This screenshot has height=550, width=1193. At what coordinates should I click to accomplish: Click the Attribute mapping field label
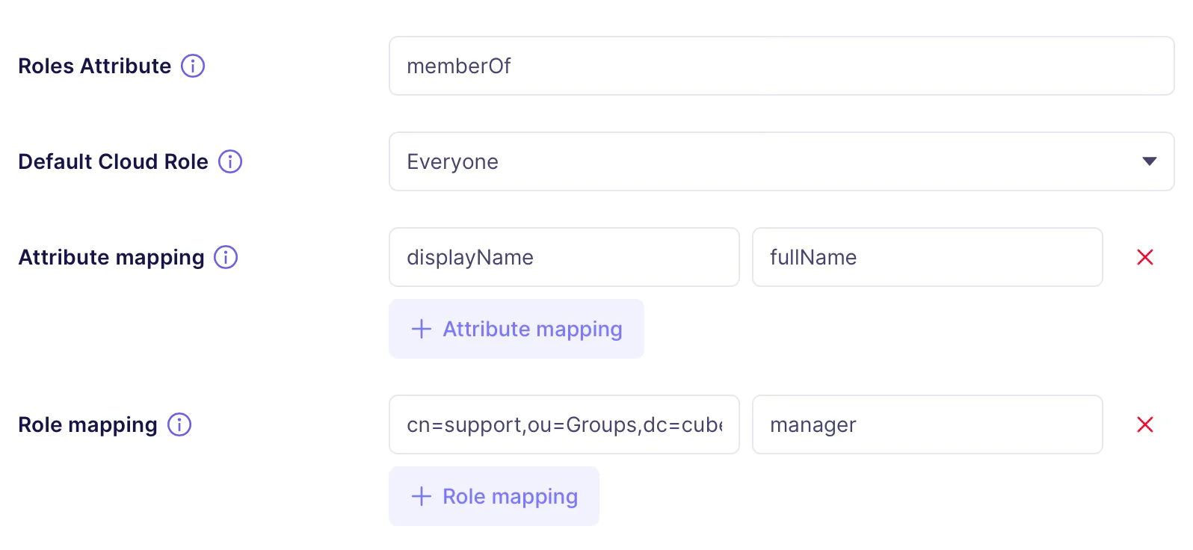[111, 257]
